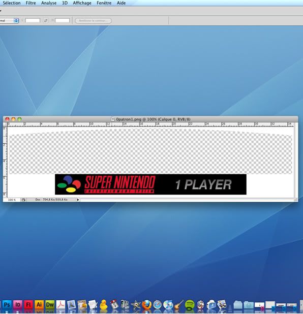The image size is (303, 314).
Task: Open Preview from the dock
Action: tap(71, 305)
